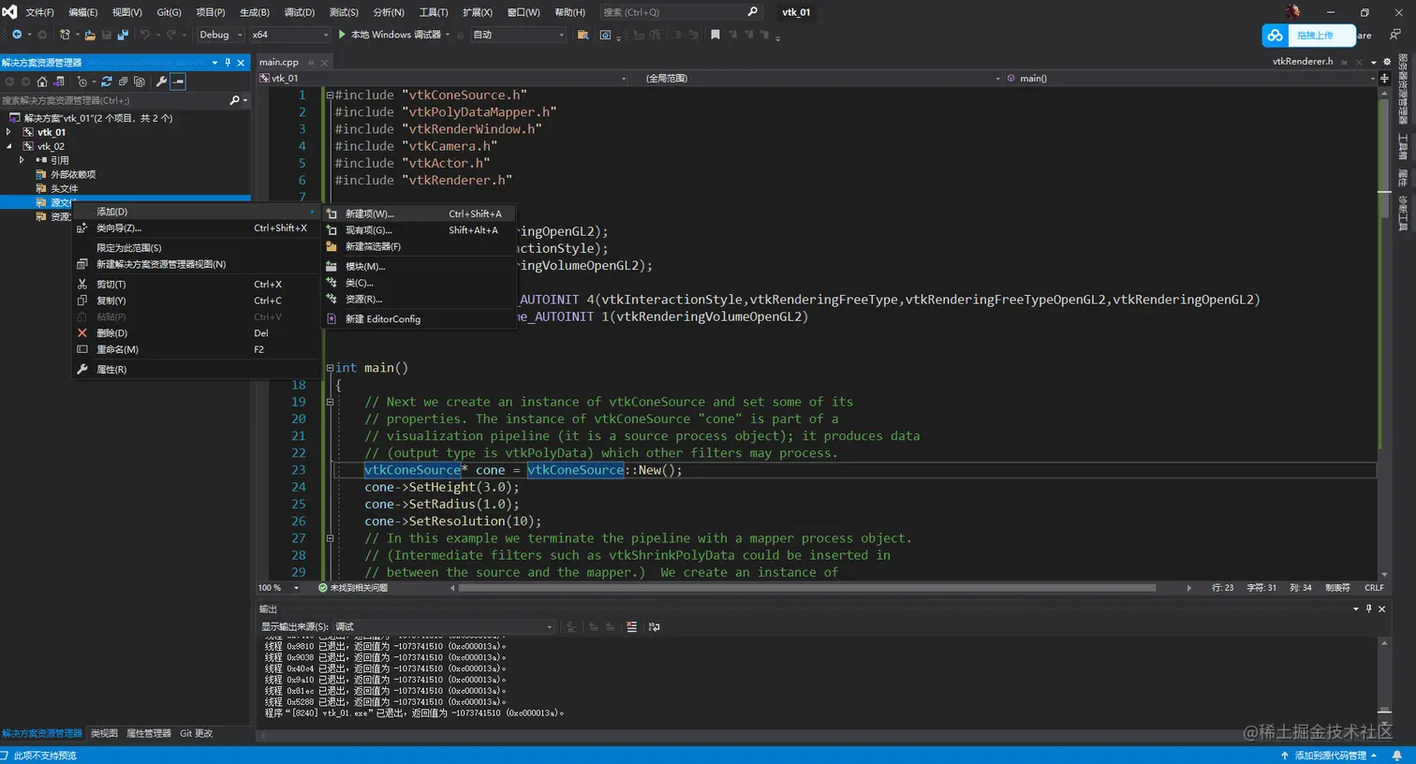Click the Open File folder icon
Image resolution: width=1416 pixels, height=764 pixels.
click(90, 35)
